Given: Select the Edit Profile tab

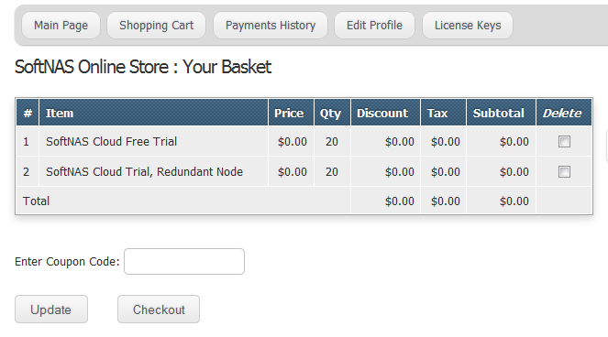Looking at the screenshot, I should [x=374, y=26].
